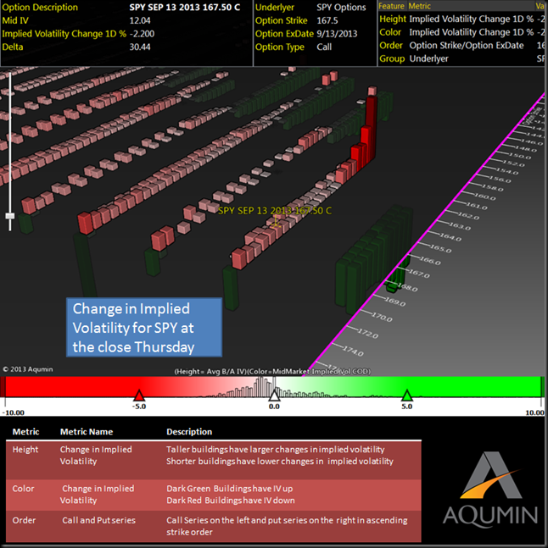Viewport: 548px width, 548px height.
Task: Click the Aqumin logo
Action: 490,490
